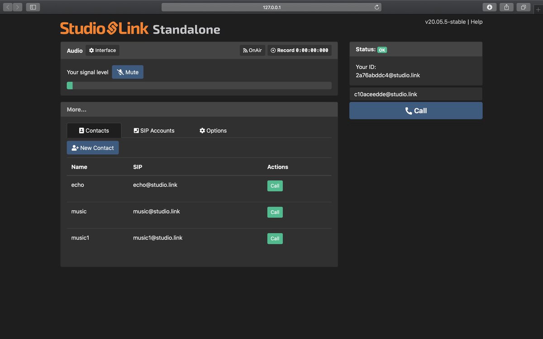Add a New Contact
The image size is (543, 339).
point(93,148)
